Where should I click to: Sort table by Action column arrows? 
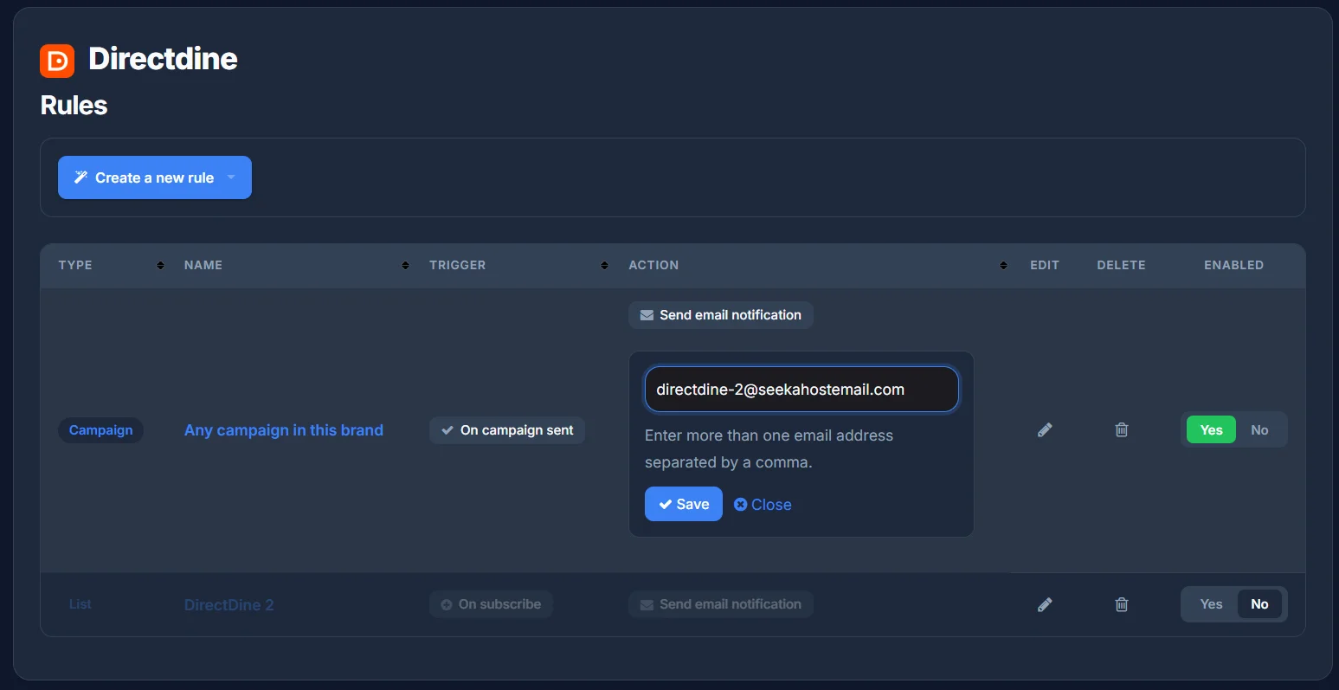(1003, 266)
